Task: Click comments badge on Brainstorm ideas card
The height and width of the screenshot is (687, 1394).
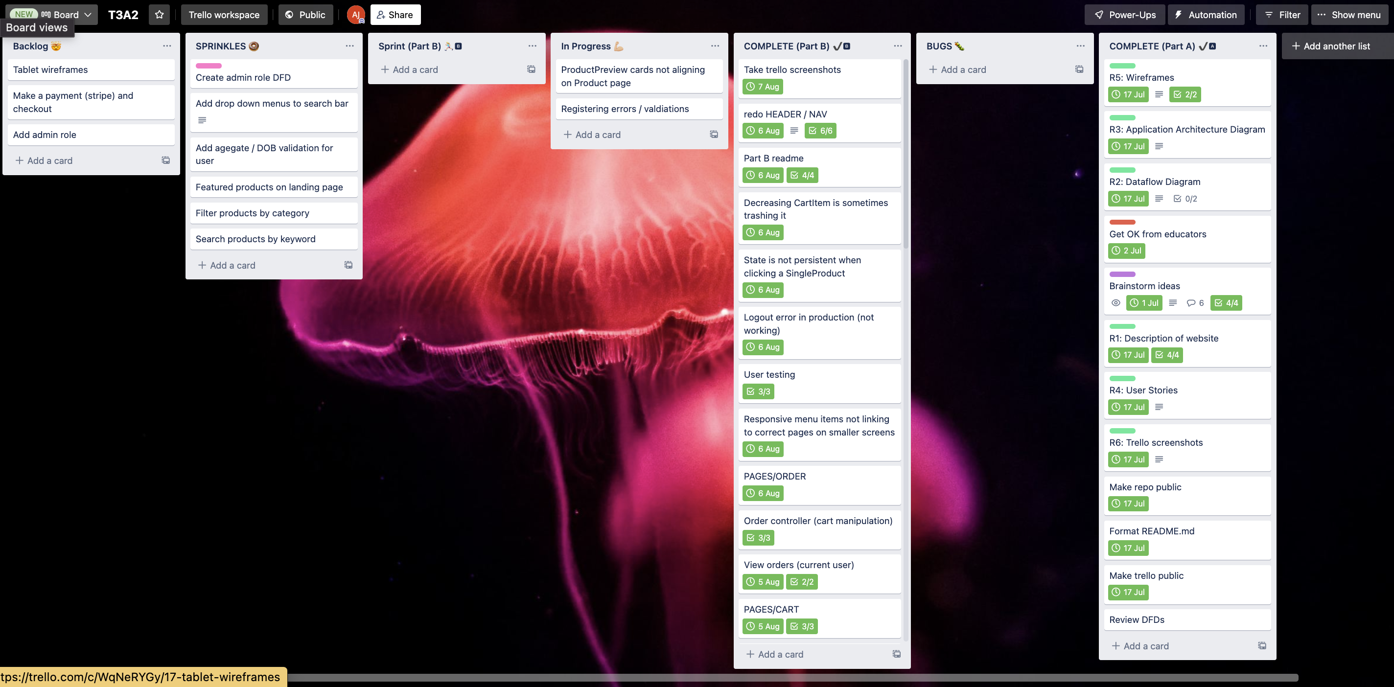Action: coord(1195,303)
